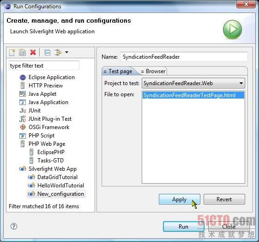Click the DataGridTutorial configuration icon

(x=31, y=177)
